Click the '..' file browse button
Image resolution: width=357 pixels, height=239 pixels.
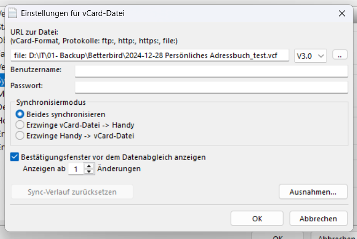pyautogui.click(x=340, y=56)
